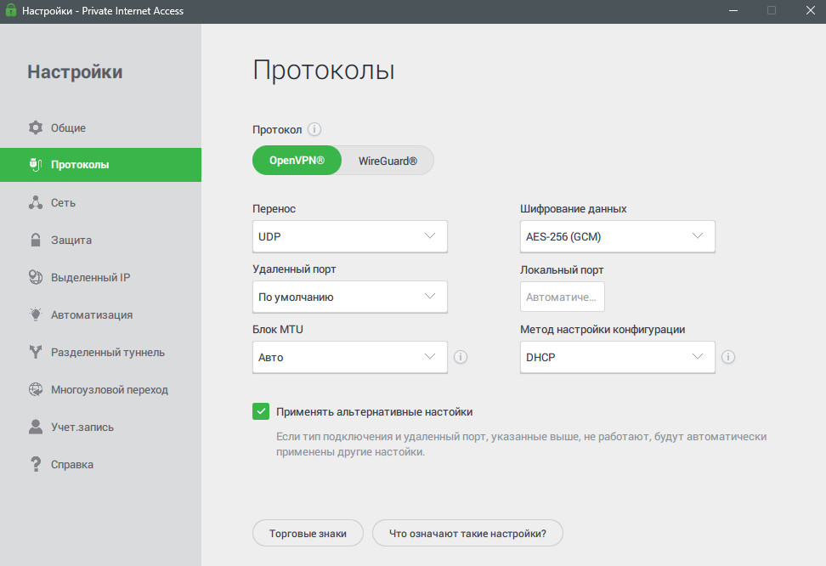The width and height of the screenshot is (826, 566).
Task: Open the Перенос dropdown showing UDP
Action: pyautogui.click(x=350, y=236)
